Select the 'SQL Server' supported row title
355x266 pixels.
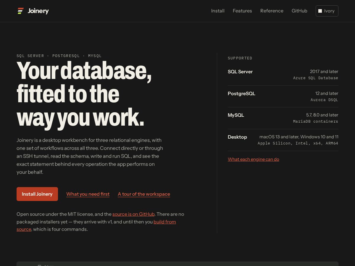pyautogui.click(x=240, y=72)
